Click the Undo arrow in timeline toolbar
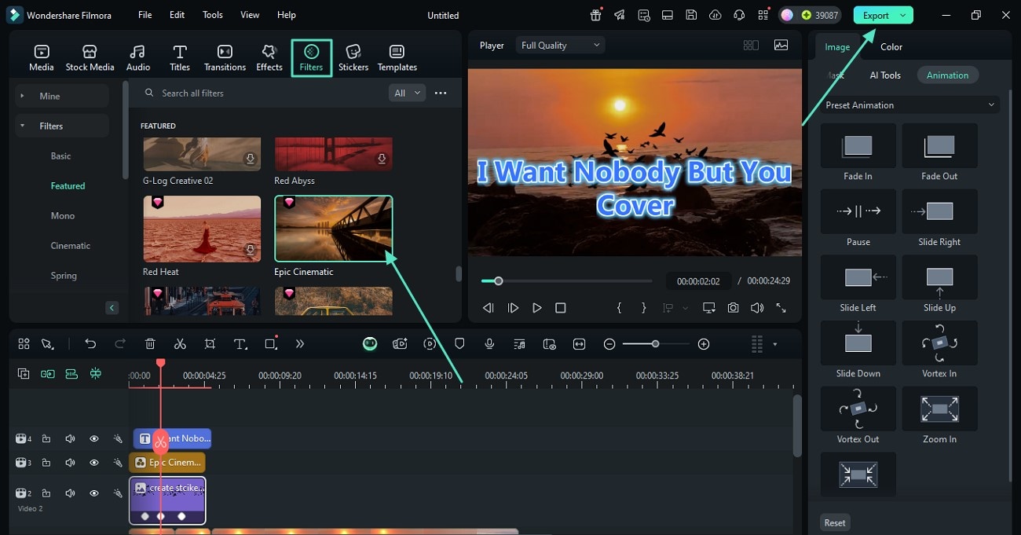1021x535 pixels. [90, 344]
